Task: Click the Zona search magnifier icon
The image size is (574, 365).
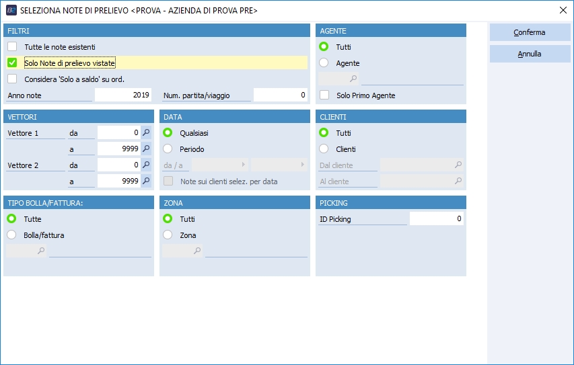Action: pyautogui.click(x=196, y=251)
